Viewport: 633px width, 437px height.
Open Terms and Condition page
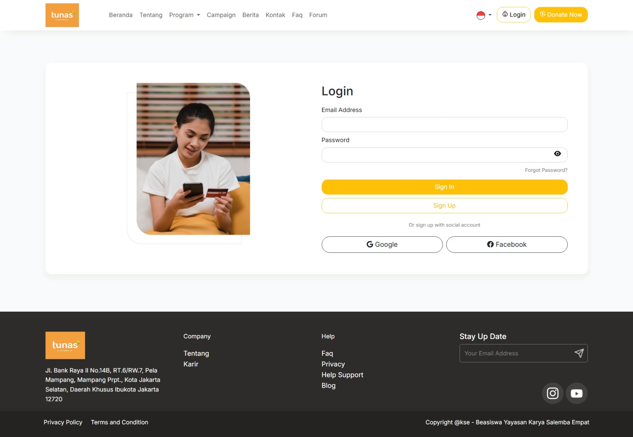(x=119, y=422)
